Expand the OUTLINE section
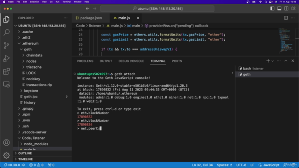The width and height of the screenshot is (299, 168). pyautogui.click(x=43, y=153)
